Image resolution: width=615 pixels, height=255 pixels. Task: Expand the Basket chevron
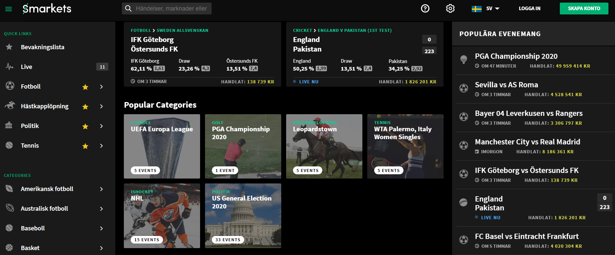102,248
